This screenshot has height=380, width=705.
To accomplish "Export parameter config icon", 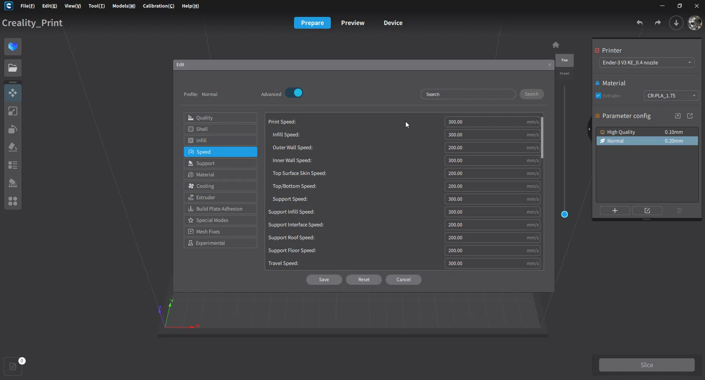I will 690,116.
